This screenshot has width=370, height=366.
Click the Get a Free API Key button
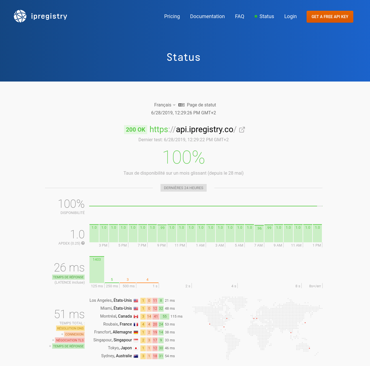click(x=330, y=17)
